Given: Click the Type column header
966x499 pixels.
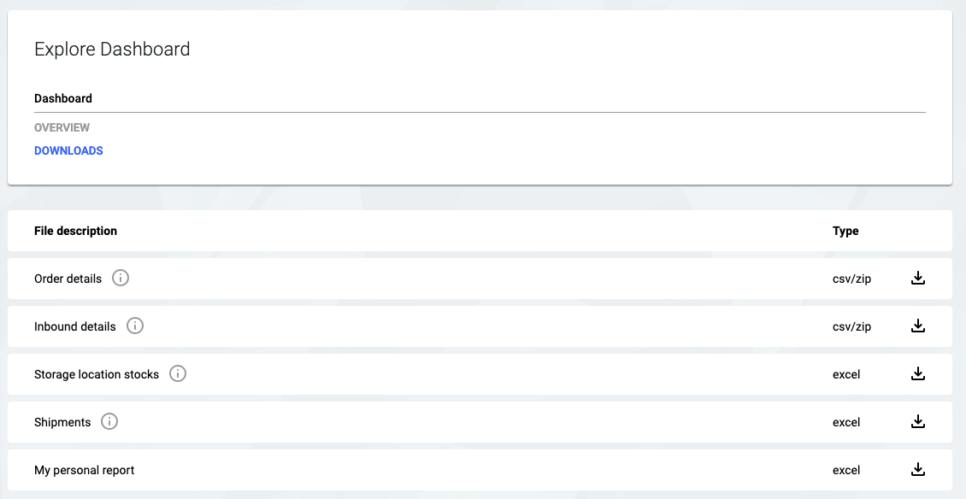Looking at the screenshot, I should click(x=845, y=231).
